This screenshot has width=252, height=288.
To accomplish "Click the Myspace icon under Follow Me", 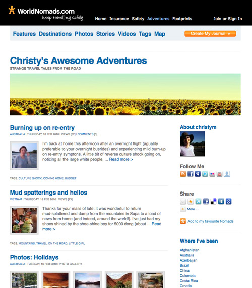I will (x=198, y=174).
